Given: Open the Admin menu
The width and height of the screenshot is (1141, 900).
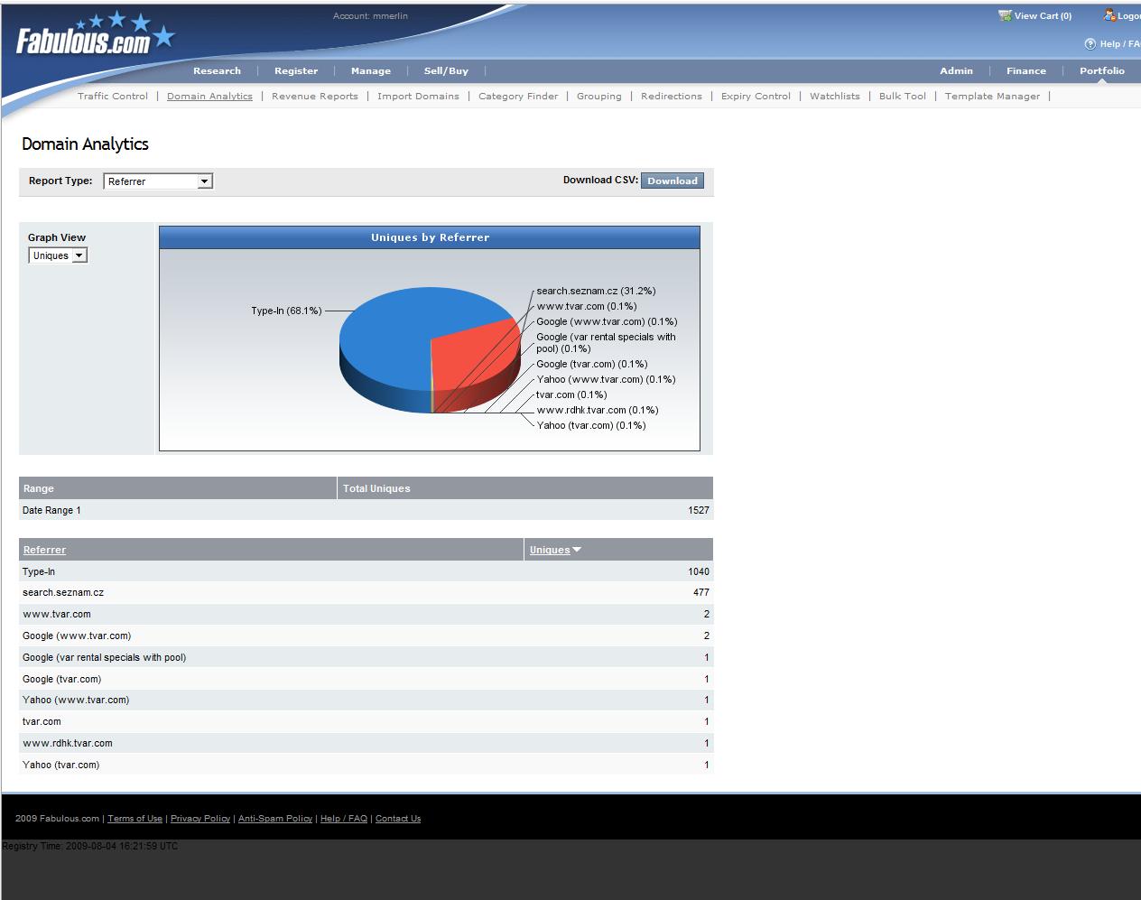Looking at the screenshot, I should 956,70.
